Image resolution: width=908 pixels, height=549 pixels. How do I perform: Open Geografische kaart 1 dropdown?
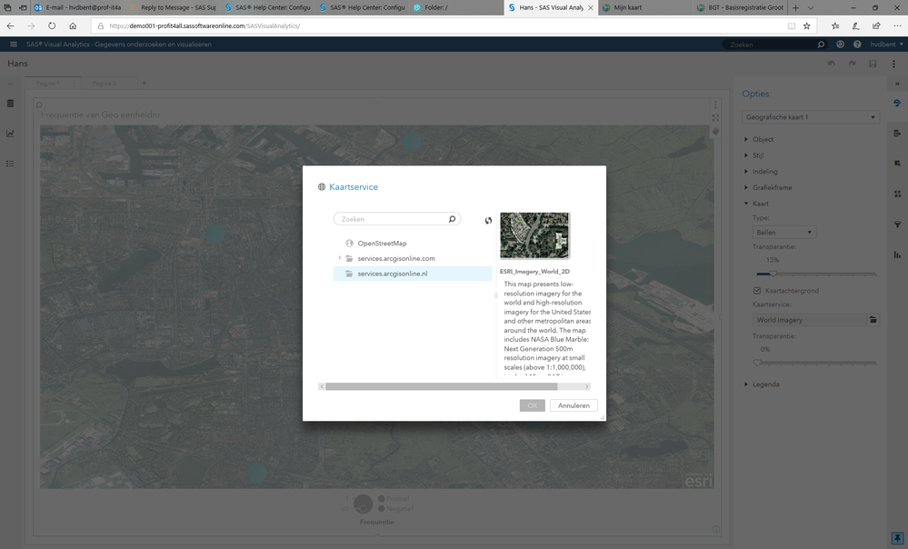coord(810,117)
